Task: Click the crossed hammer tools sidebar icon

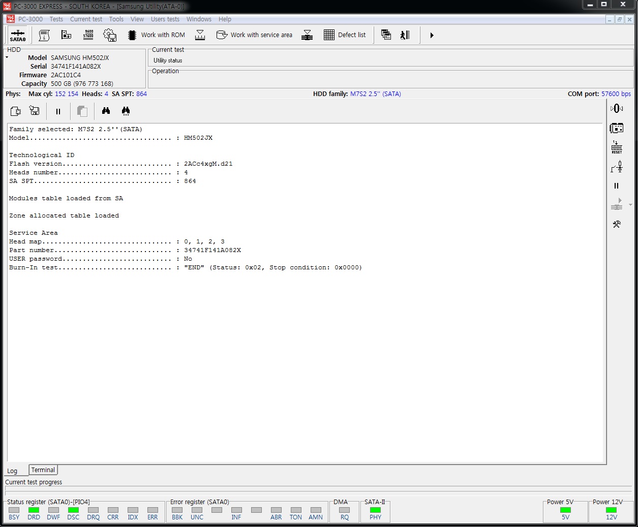Action: 617,224
